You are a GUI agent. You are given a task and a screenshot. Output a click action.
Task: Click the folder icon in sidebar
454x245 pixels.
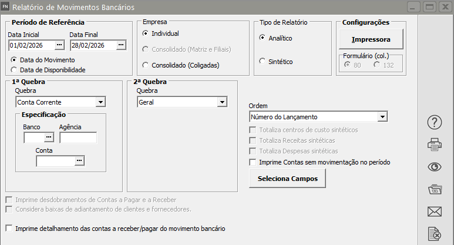(435, 189)
